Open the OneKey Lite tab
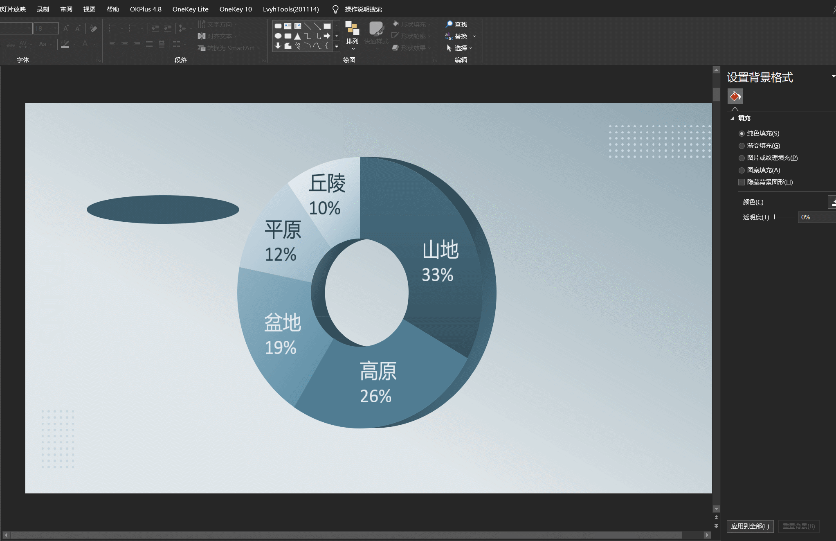This screenshot has height=541, width=836. [190, 9]
